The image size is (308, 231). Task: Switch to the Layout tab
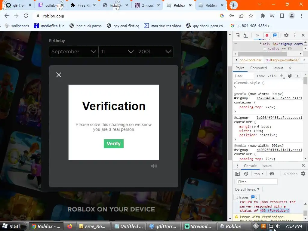[278, 68]
